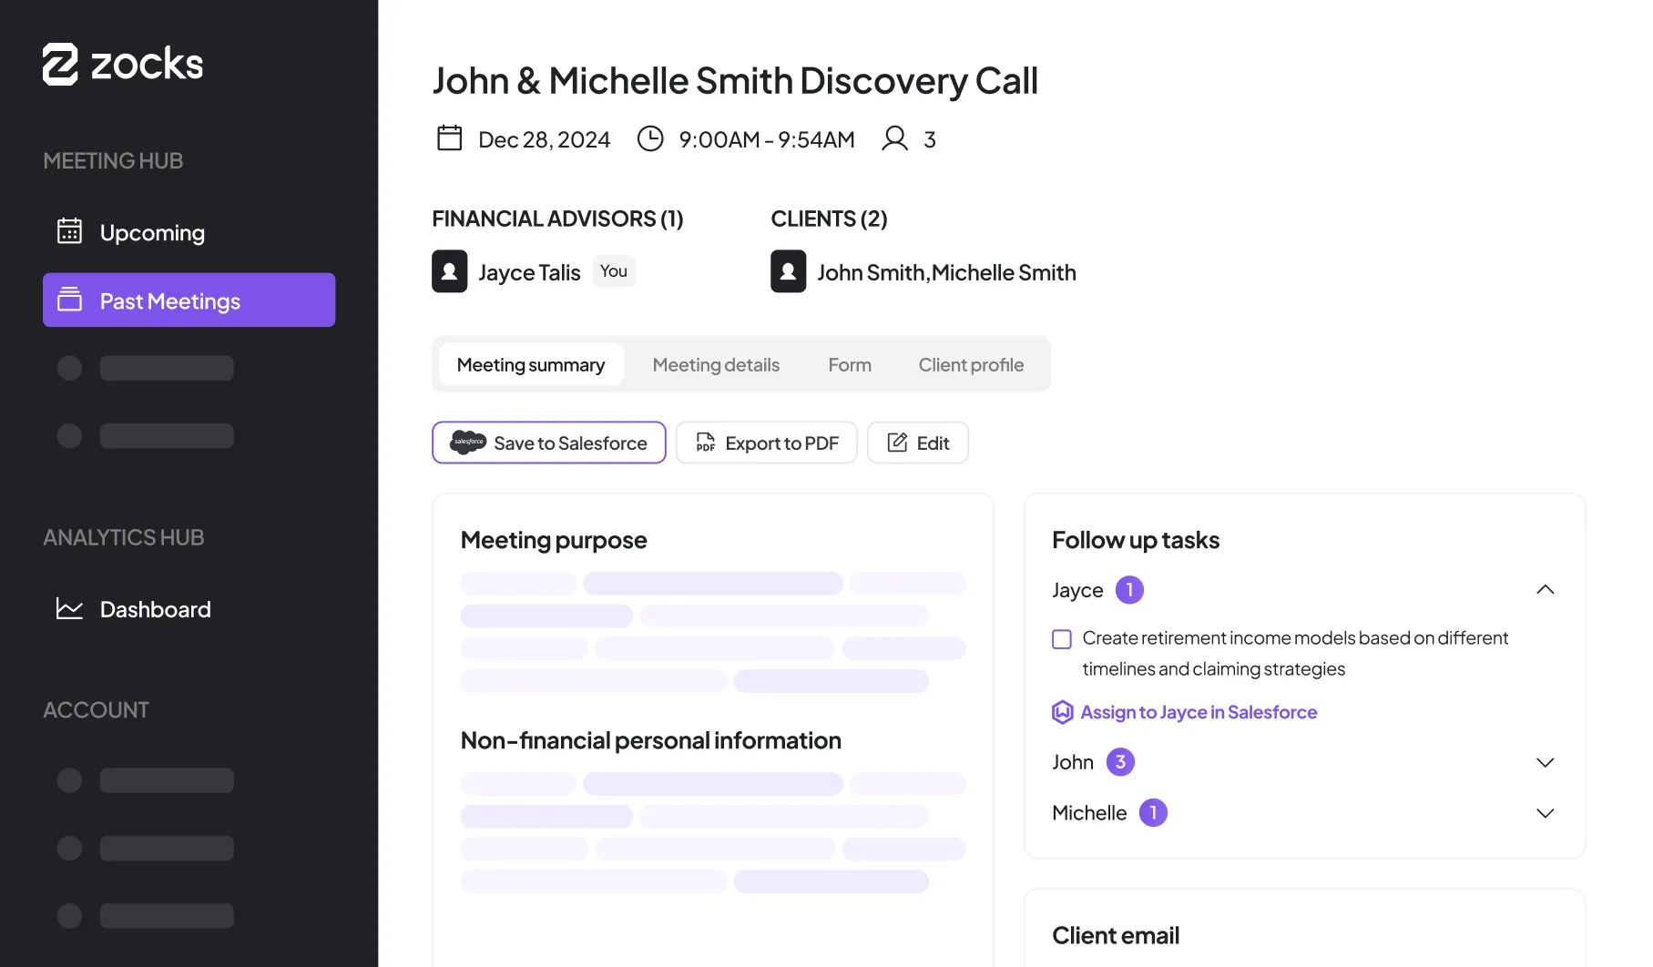Expand John's follow up tasks

[x=1545, y=762]
